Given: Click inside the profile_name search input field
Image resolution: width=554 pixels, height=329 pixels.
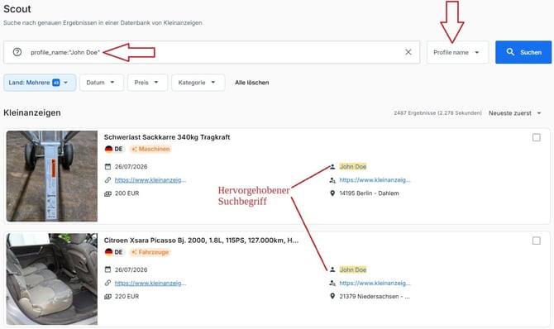Looking at the screenshot, I should click(x=212, y=52).
